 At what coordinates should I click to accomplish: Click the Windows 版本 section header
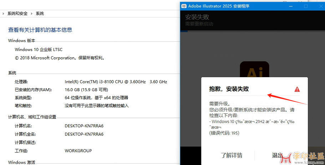21,41
